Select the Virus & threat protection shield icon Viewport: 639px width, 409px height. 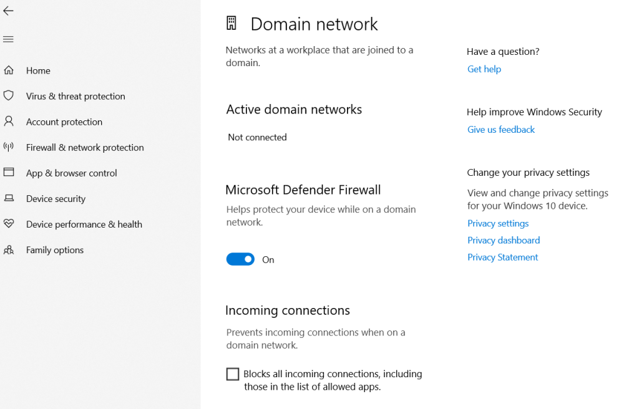[x=9, y=96]
